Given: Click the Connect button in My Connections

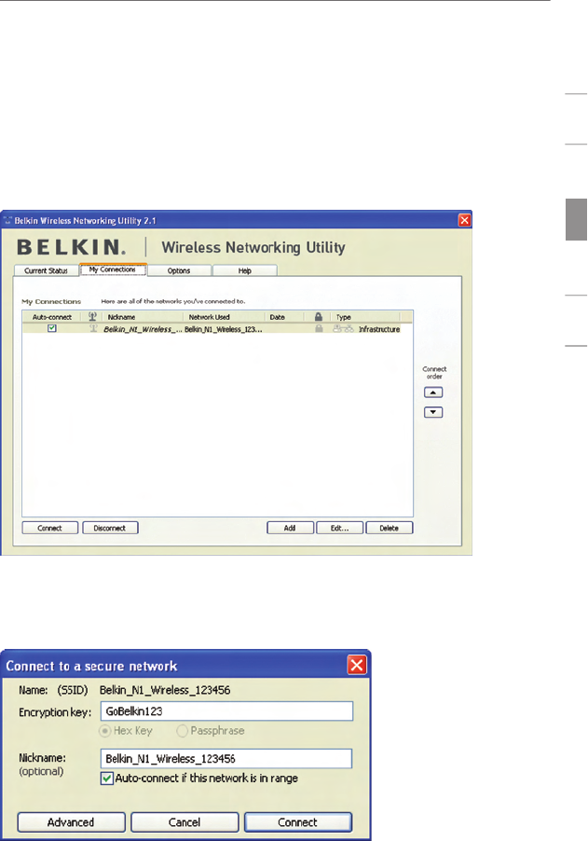Looking at the screenshot, I should tap(49, 528).
